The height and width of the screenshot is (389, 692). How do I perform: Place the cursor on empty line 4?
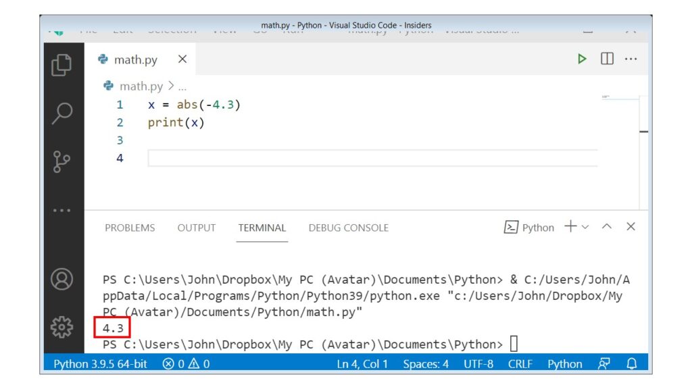pos(373,158)
